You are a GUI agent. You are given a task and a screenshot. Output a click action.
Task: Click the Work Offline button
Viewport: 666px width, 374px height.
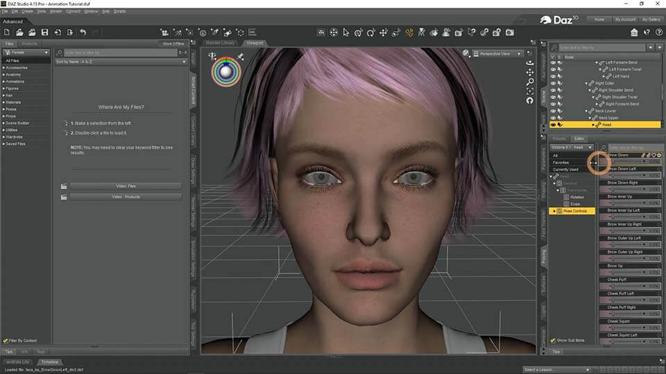pos(173,44)
